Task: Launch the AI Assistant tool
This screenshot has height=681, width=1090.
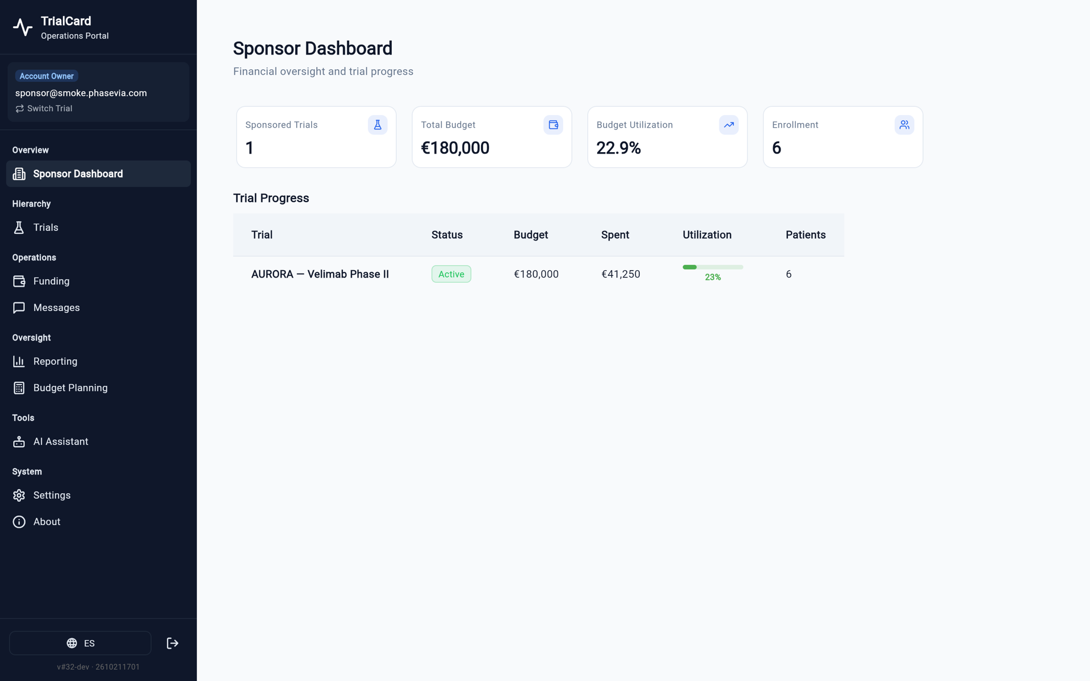Action: pos(98,442)
